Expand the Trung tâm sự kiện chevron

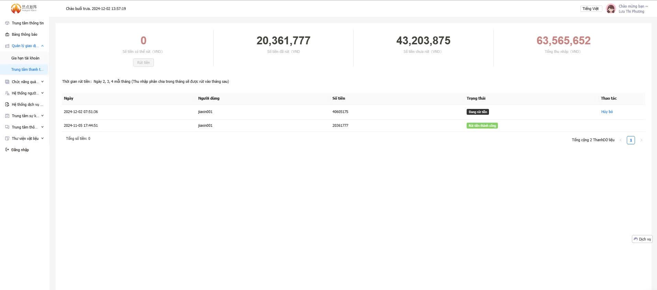[x=42, y=116]
